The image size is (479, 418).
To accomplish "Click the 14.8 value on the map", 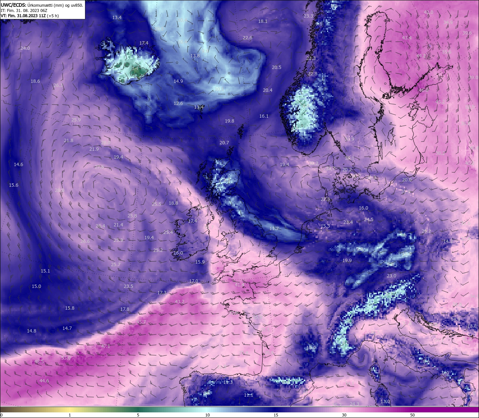I will click(x=31, y=331).
